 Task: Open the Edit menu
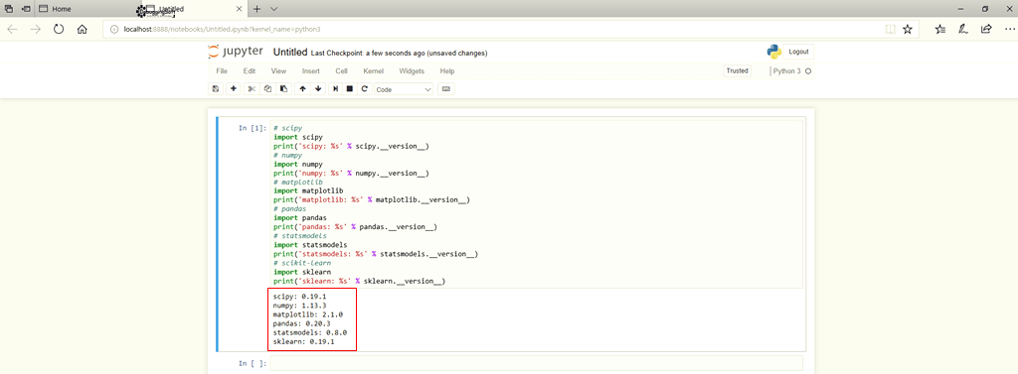(x=250, y=71)
